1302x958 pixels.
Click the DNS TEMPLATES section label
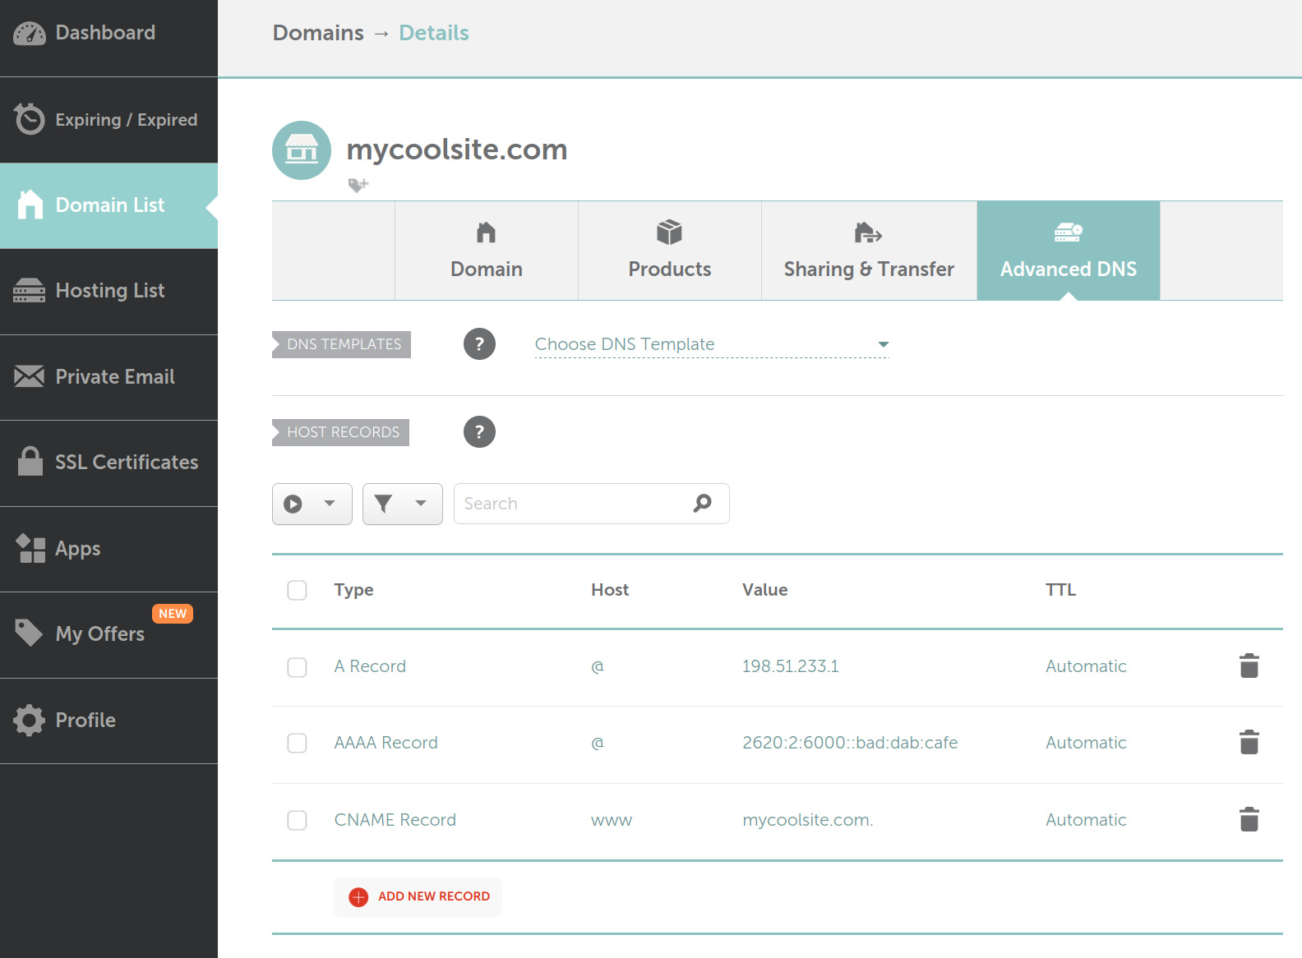click(342, 344)
